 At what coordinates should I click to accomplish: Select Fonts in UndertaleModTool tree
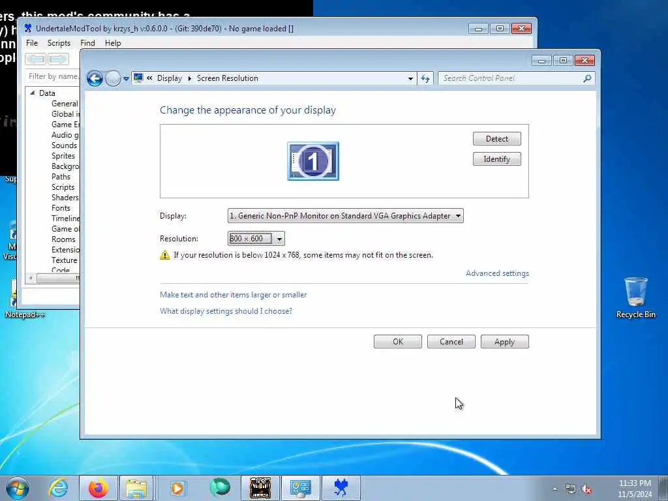coord(61,208)
